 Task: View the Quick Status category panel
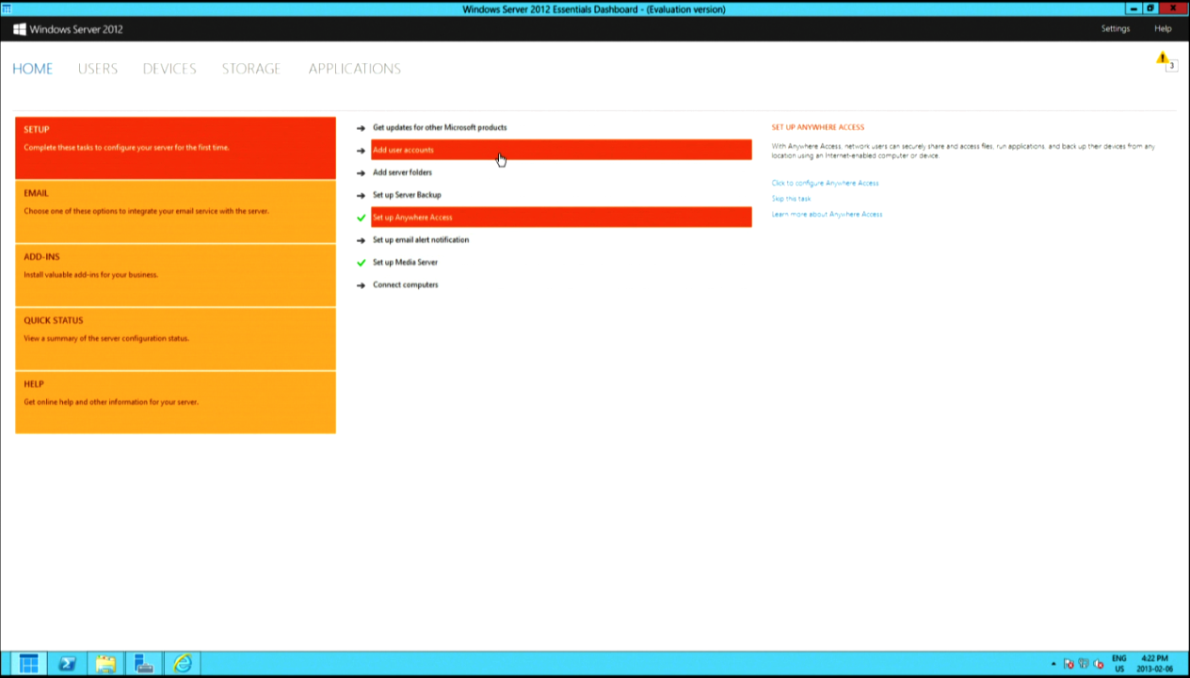tap(175, 338)
